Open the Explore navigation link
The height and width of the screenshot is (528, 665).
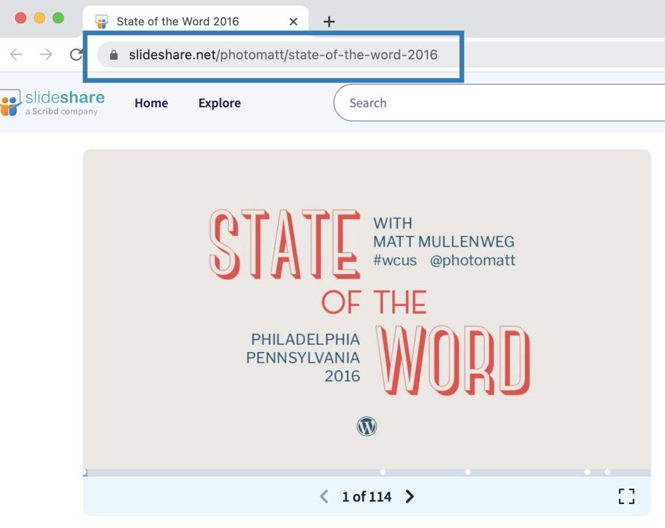tap(220, 103)
